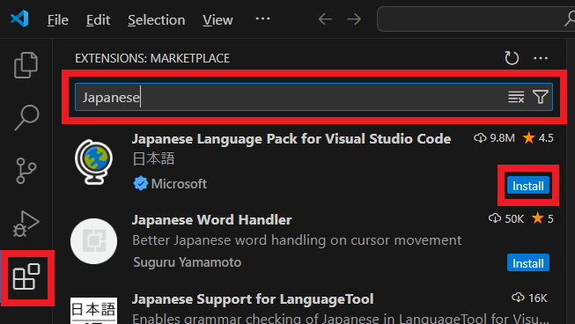Open the Source Control view

click(26, 171)
